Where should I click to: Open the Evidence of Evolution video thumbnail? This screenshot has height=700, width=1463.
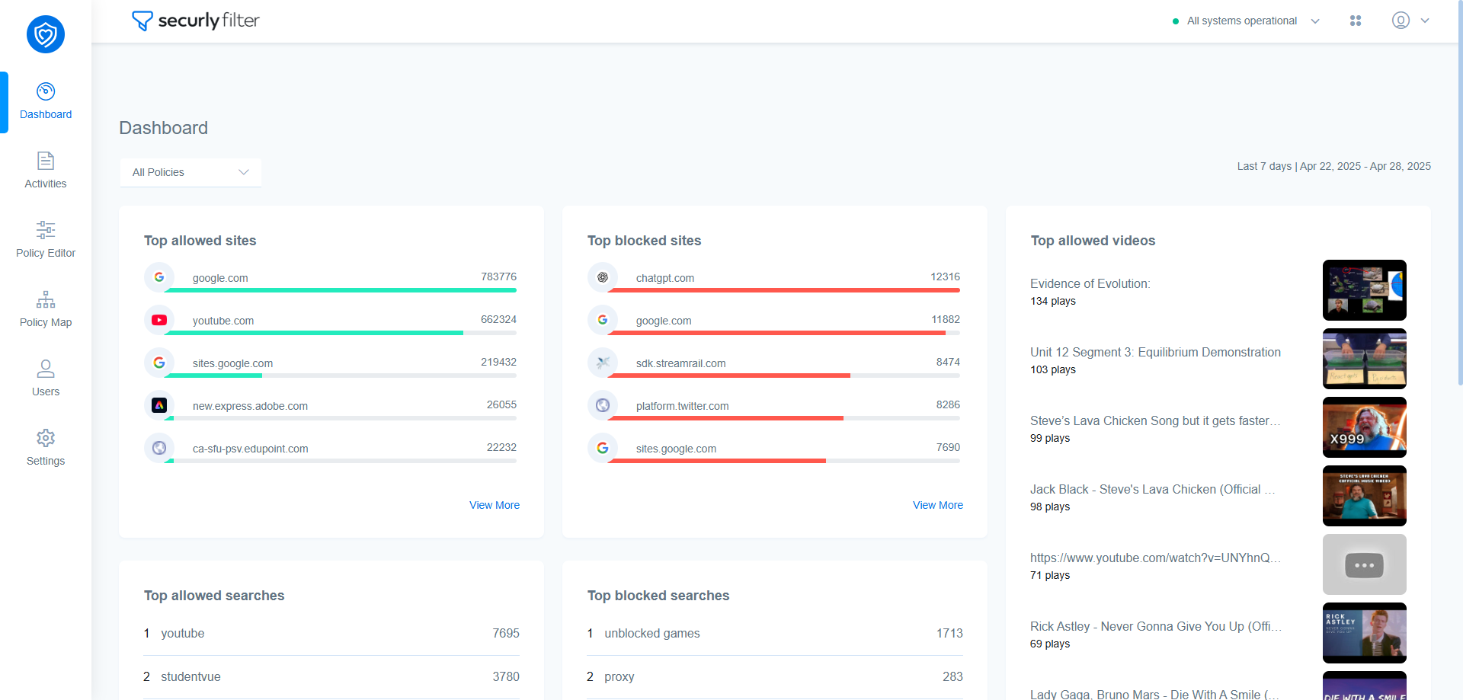point(1364,290)
